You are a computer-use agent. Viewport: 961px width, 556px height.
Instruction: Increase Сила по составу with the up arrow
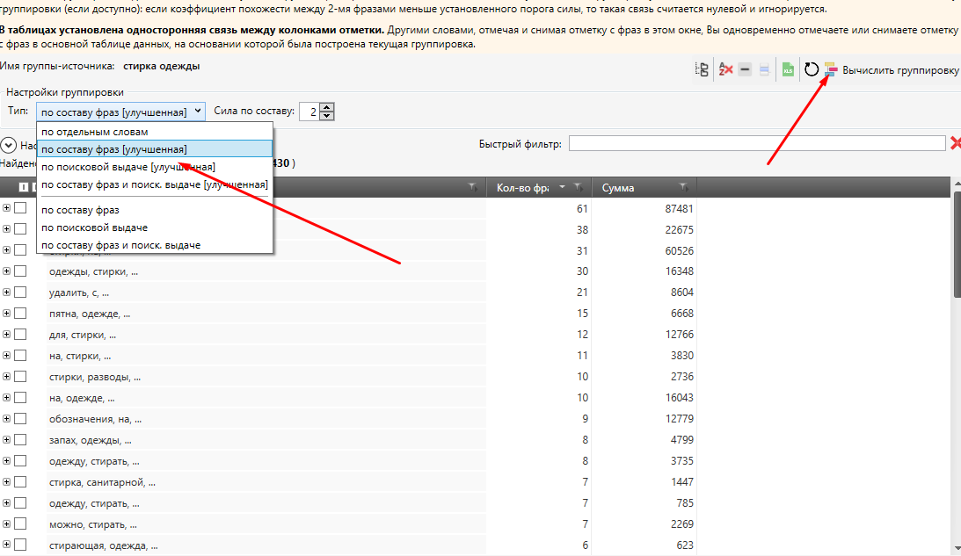(x=327, y=107)
